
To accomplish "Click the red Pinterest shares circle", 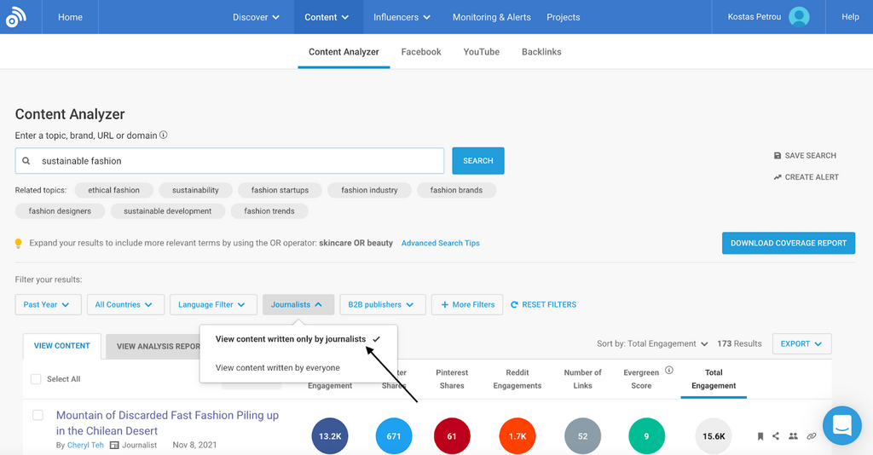I will (x=452, y=436).
